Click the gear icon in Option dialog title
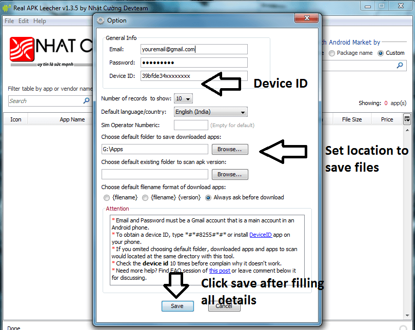This screenshot has height=330, width=415. 101,20
